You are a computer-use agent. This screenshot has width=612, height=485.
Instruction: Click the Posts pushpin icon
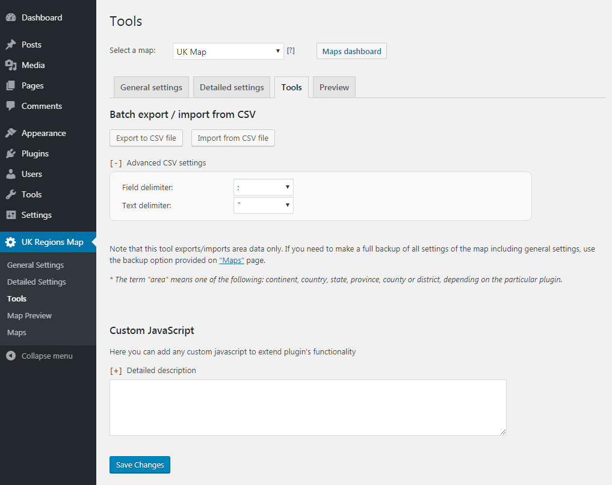coord(11,45)
